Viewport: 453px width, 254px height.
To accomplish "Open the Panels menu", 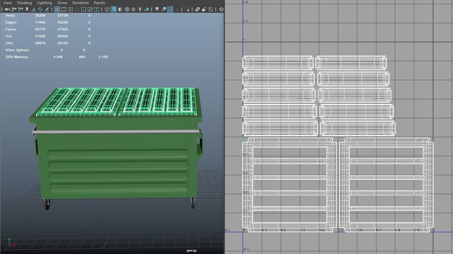I will [99, 3].
